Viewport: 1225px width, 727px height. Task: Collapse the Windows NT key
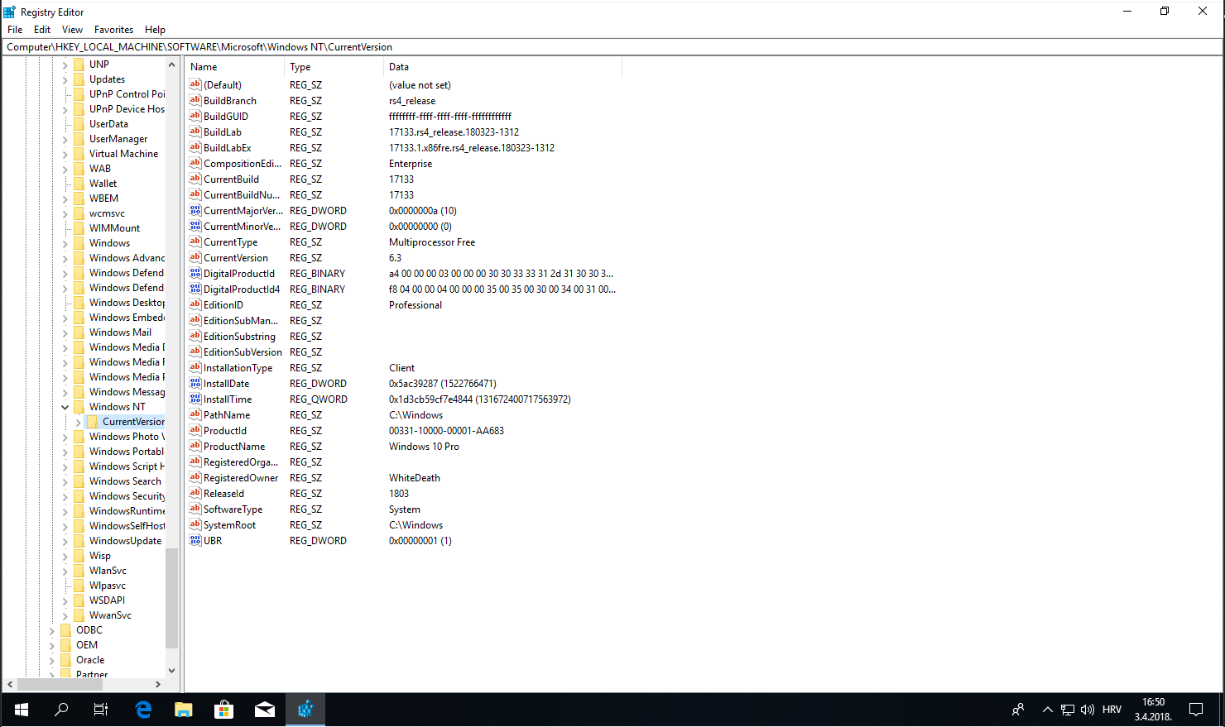point(65,407)
